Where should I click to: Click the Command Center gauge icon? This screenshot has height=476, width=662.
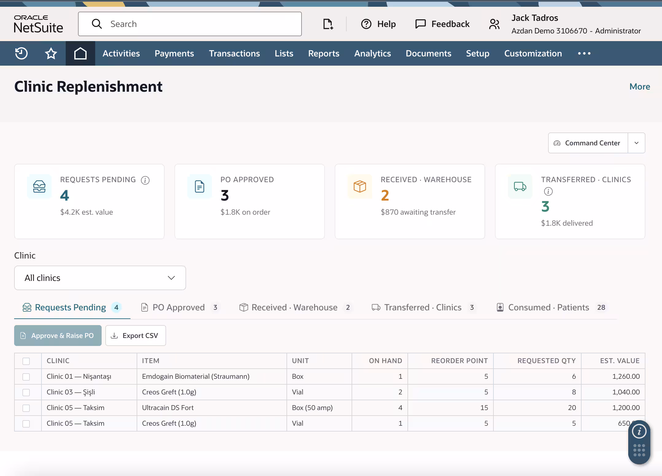coord(557,143)
